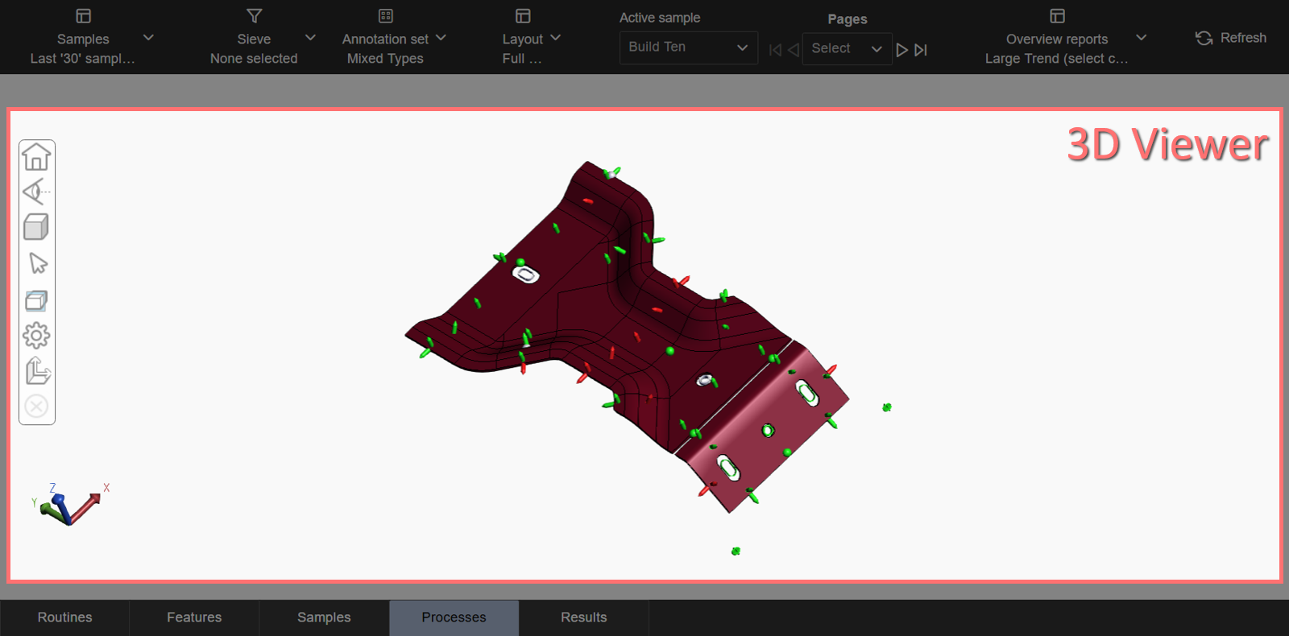Toggle the transparent box display icon
Viewport: 1289px width, 636px height.
[x=36, y=300]
